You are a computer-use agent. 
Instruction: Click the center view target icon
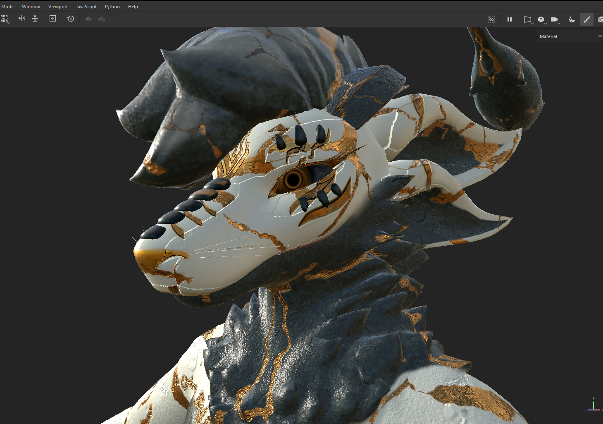52,19
